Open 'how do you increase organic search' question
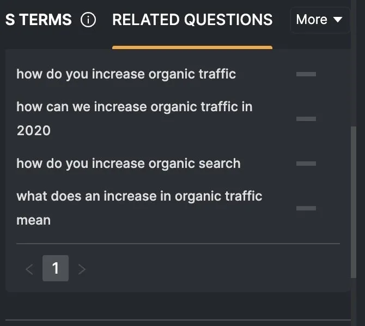Viewport: 365px width, 326px height. click(128, 164)
